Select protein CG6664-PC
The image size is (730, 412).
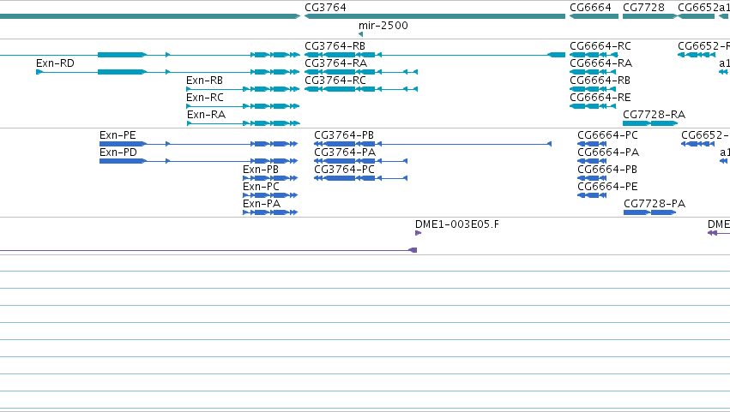tap(592, 144)
